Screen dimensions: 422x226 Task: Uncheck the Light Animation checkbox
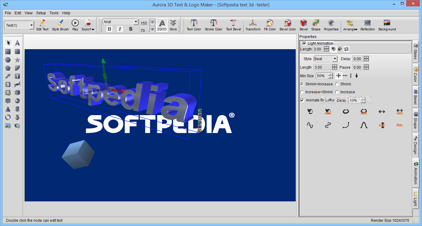click(304, 43)
